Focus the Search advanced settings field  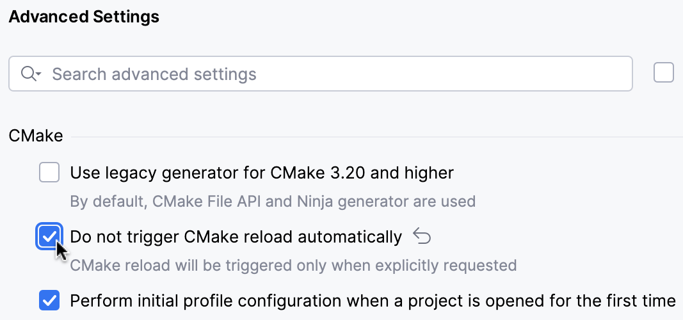pyautogui.click(x=320, y=74)
